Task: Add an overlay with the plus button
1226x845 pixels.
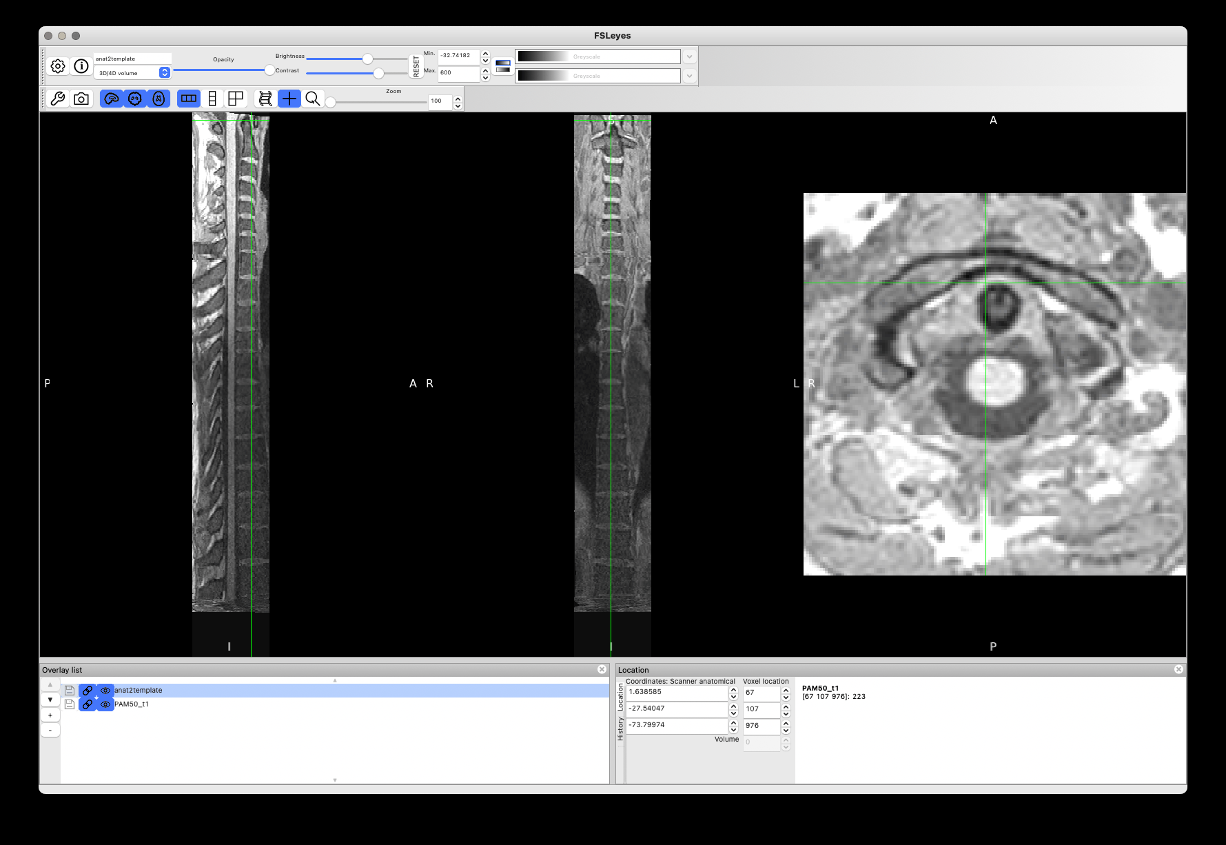Action: pos(50,715)
